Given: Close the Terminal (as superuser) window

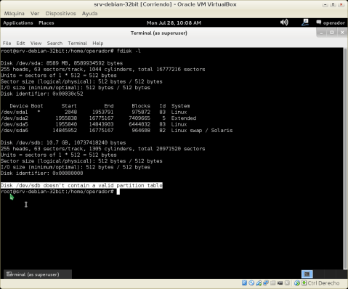Looking at the screenshot, I should tap(342, 33).
